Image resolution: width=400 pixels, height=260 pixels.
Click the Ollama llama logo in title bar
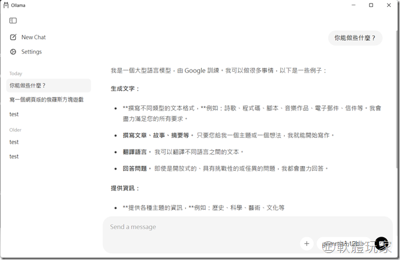5,5
